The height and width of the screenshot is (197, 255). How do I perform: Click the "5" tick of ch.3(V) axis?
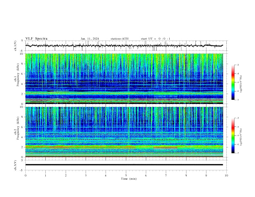23,160
